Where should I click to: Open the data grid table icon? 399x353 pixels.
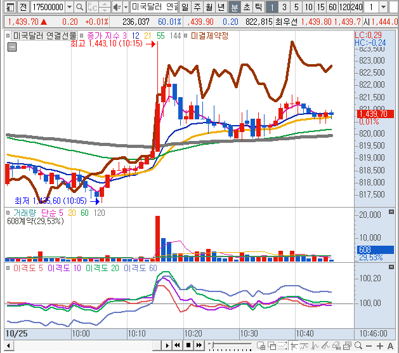12,46
